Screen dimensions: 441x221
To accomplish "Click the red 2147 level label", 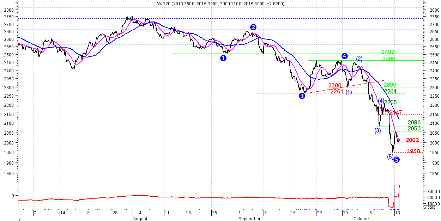I will pyautogui.click(x=396, y=112).
